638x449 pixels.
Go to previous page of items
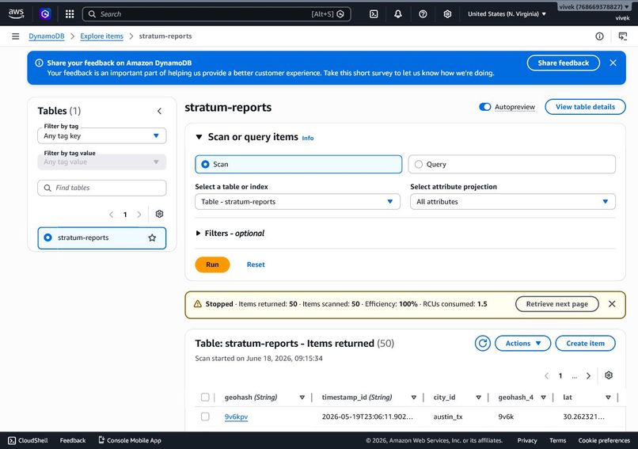(x=546, y=375)
